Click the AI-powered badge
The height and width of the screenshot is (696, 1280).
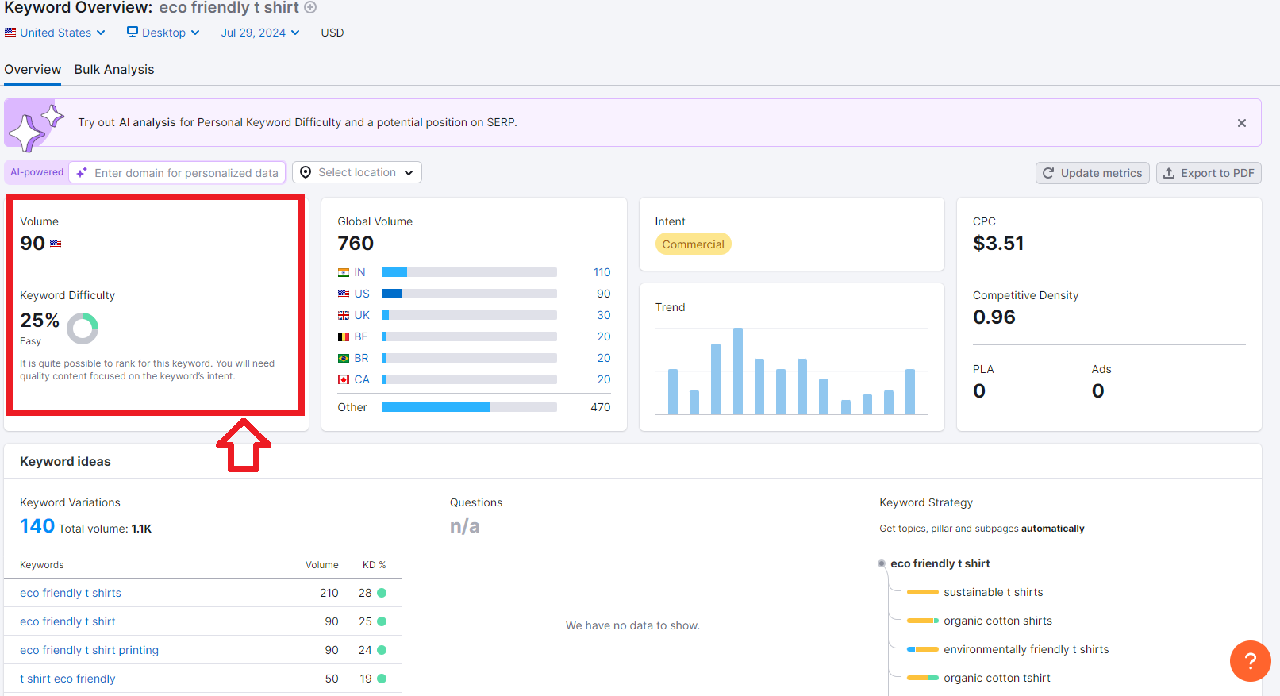37,172
